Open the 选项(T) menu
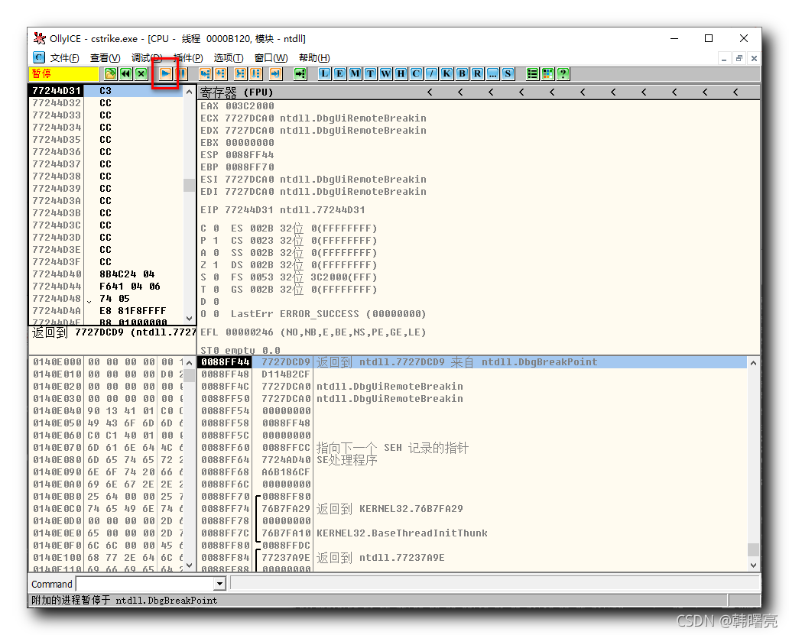789x635 pixels. tap(229, 58)
